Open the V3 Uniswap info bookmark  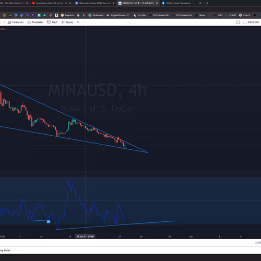click(159, 15)
